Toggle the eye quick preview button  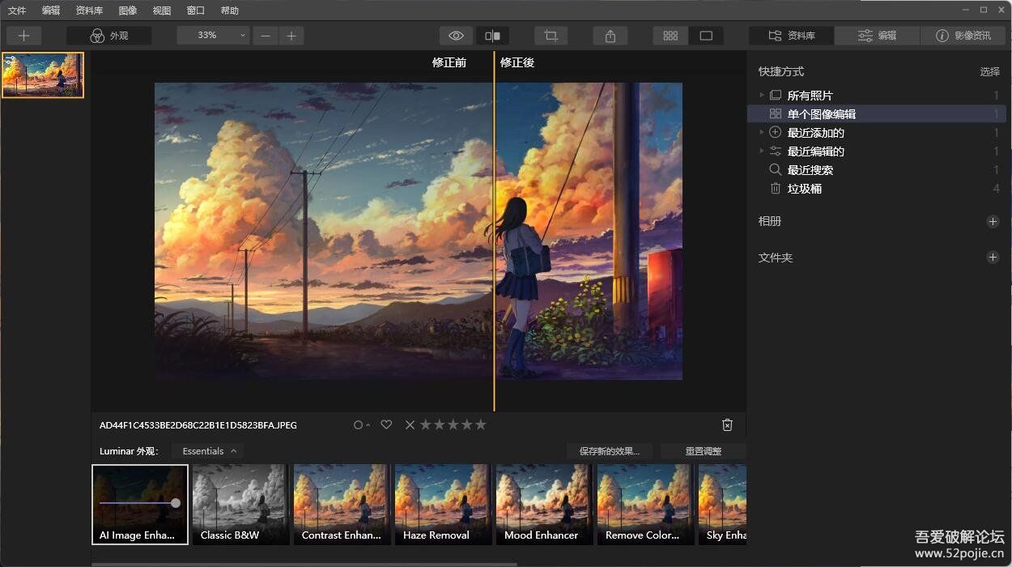click(x=457, y=36)
